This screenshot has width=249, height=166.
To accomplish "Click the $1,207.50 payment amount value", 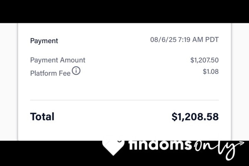I will pyautogui.click(x=204, y=60).
